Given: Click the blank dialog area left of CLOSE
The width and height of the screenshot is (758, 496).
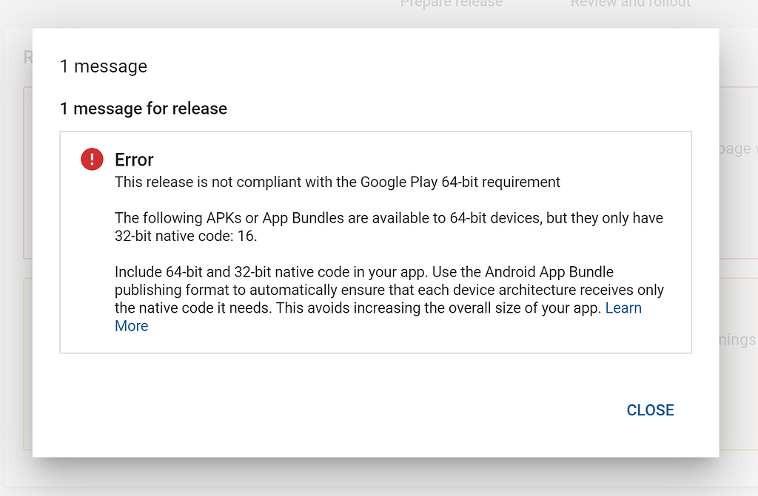Looking at the screenshot, I should [x=333, y=410].
